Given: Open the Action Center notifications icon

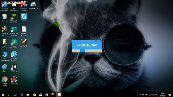Looking at the screenshot, I should [x=169, y=95].
